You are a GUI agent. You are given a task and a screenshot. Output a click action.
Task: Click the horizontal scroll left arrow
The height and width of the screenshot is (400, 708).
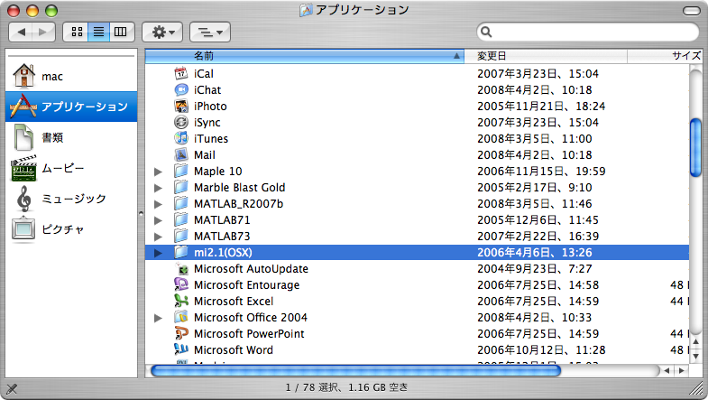667,370
